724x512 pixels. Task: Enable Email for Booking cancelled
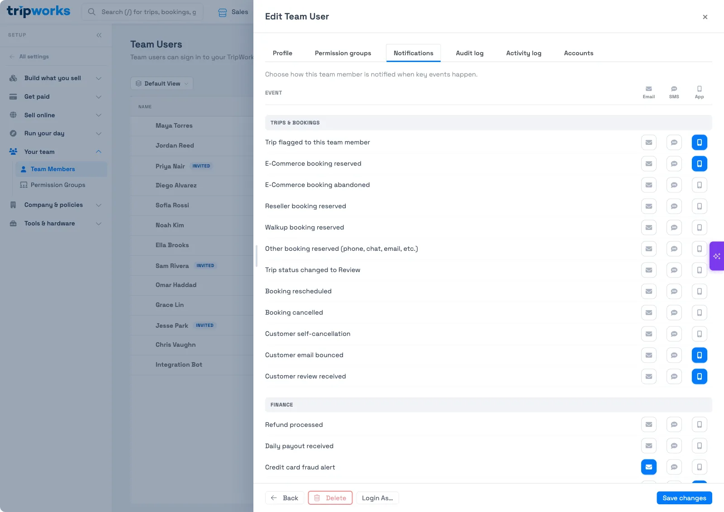pos(649,312)
